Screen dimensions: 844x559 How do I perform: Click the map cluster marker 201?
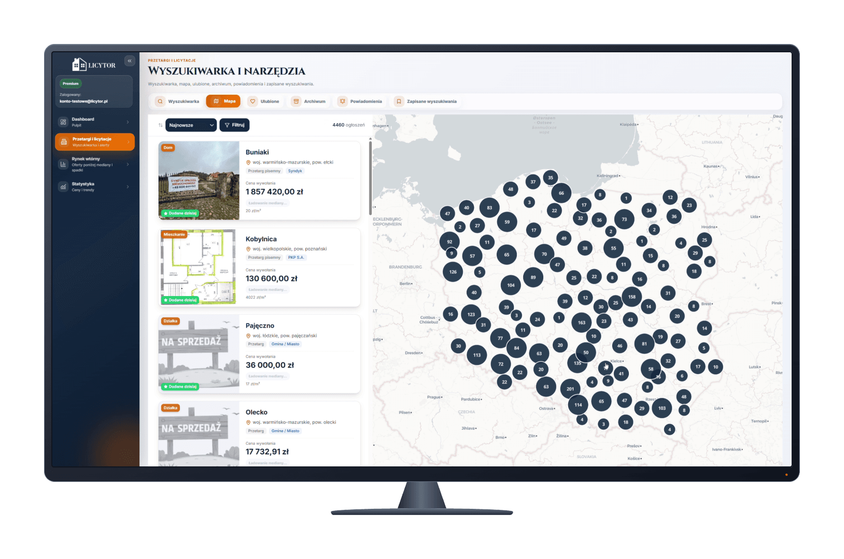point(570,389)
